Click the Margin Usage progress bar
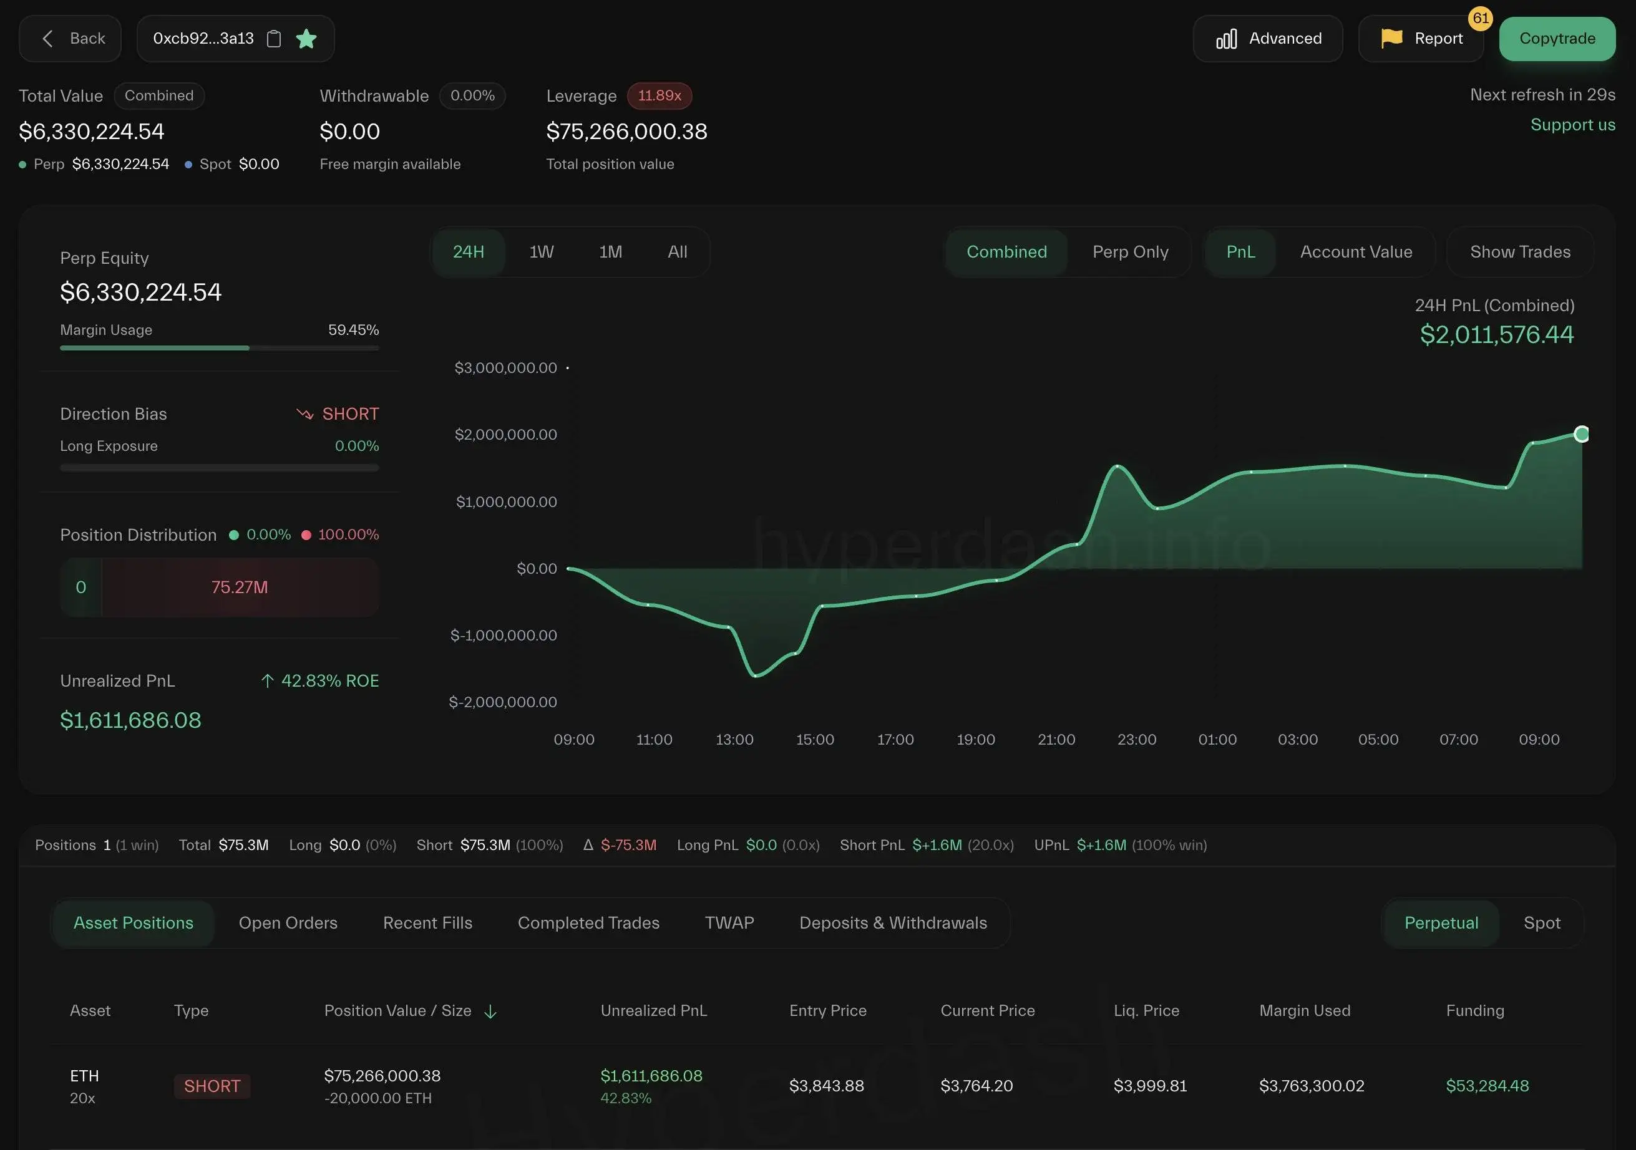Viewport: 1636px width, 1150px height. pos(219,348)
